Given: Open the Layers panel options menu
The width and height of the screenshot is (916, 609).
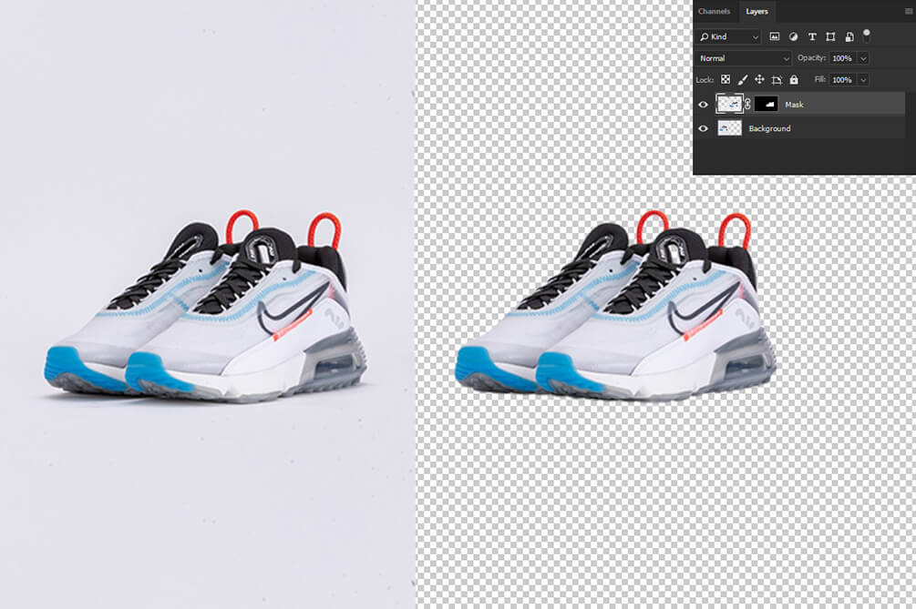Looking at the screenshot, I should coord(909,11).
